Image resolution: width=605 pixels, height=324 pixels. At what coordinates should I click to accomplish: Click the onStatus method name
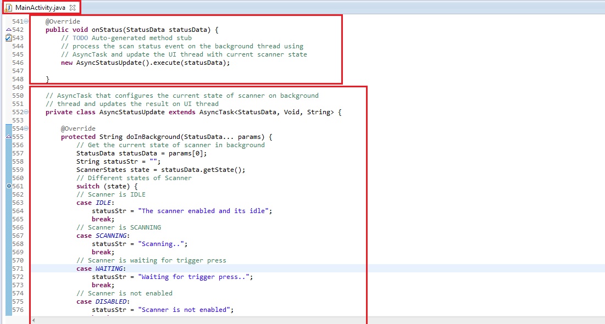[x=107, y=30]
